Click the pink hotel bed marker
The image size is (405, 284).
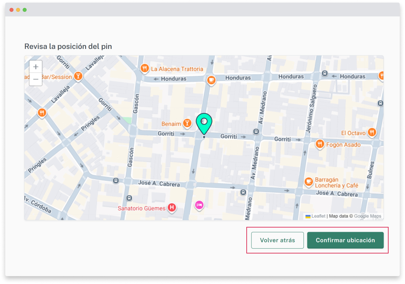tap(199, 205)
